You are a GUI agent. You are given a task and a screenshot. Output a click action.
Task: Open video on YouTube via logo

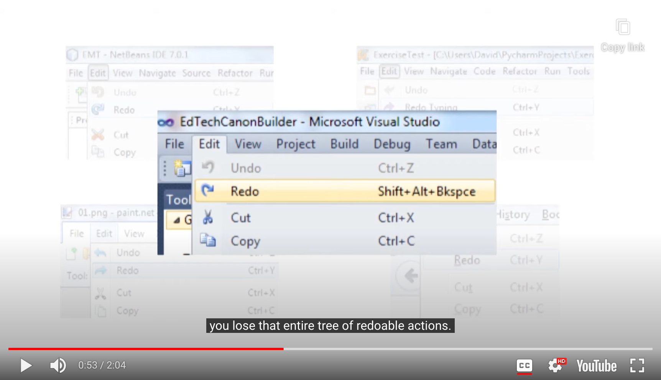597,366
